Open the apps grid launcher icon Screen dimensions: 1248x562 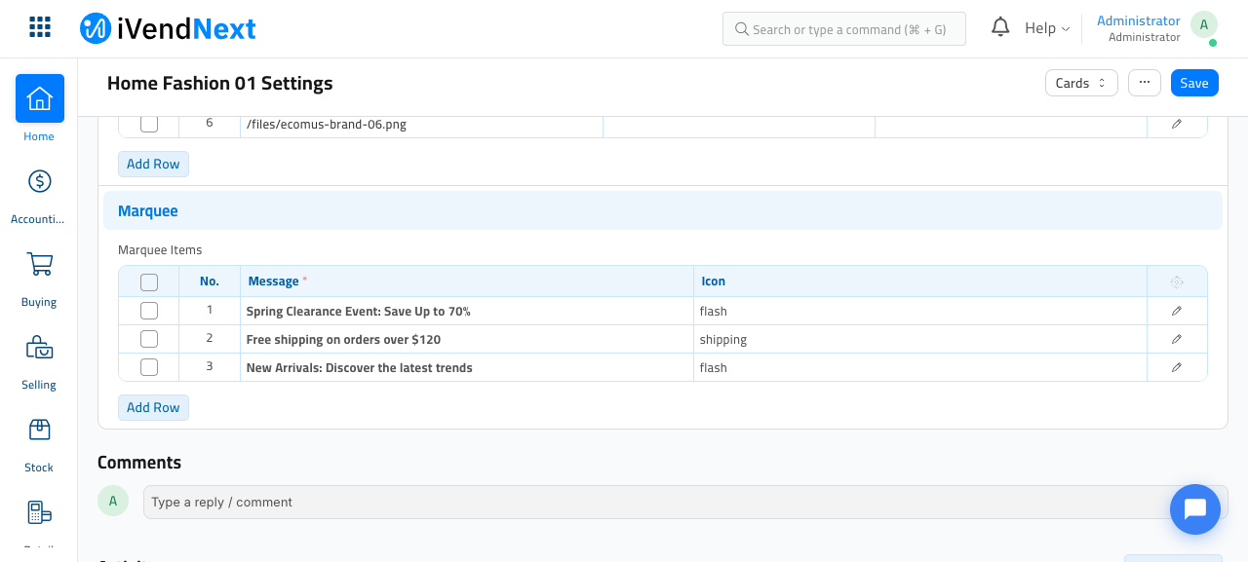[40, 27]
